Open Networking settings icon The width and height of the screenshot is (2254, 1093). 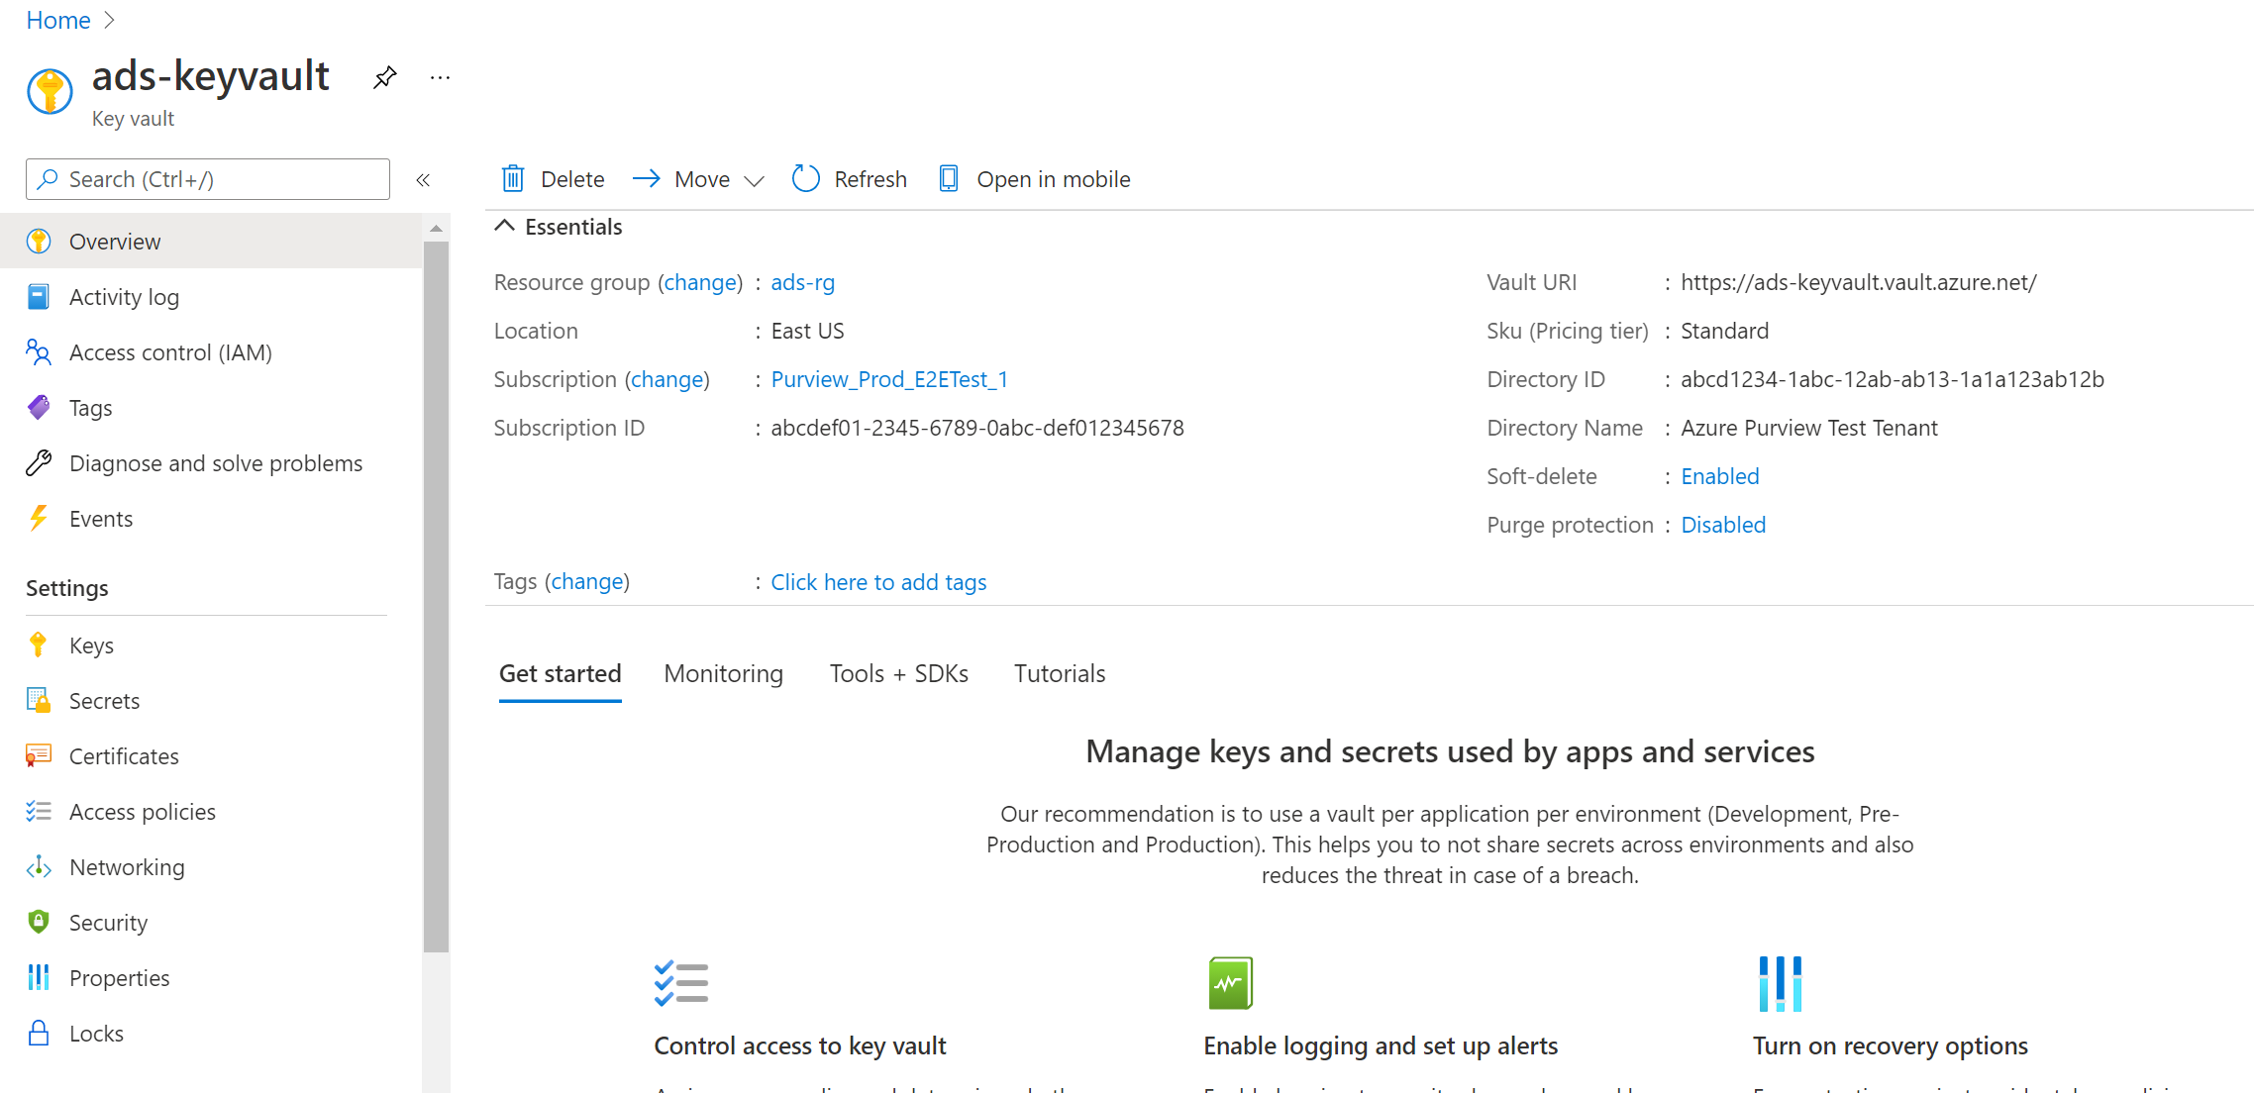39,866
